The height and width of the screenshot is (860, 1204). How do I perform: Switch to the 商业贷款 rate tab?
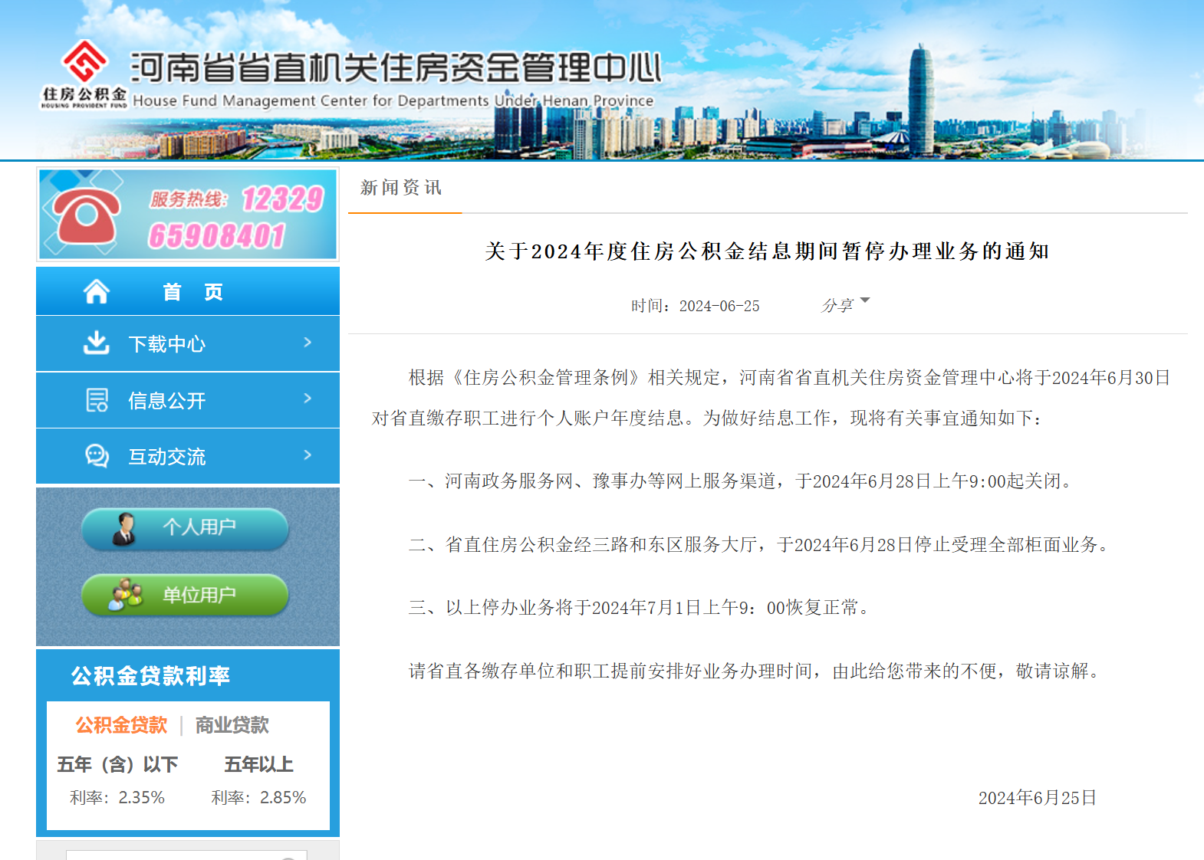tap(232, 725)
